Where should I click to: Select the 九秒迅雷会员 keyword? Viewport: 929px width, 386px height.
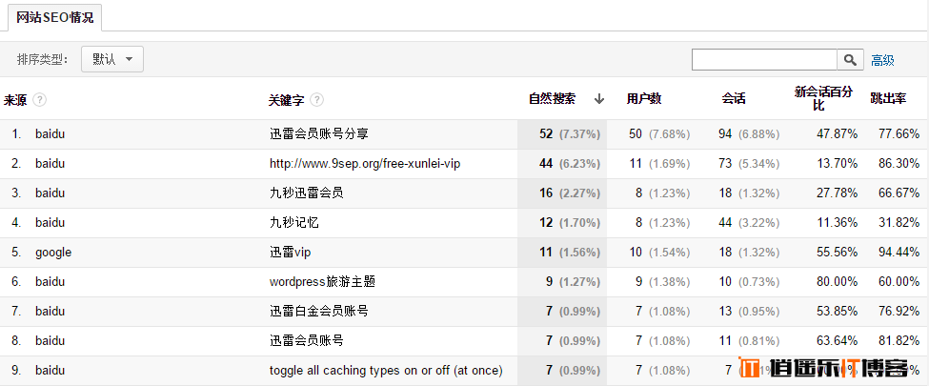point(306,193)
